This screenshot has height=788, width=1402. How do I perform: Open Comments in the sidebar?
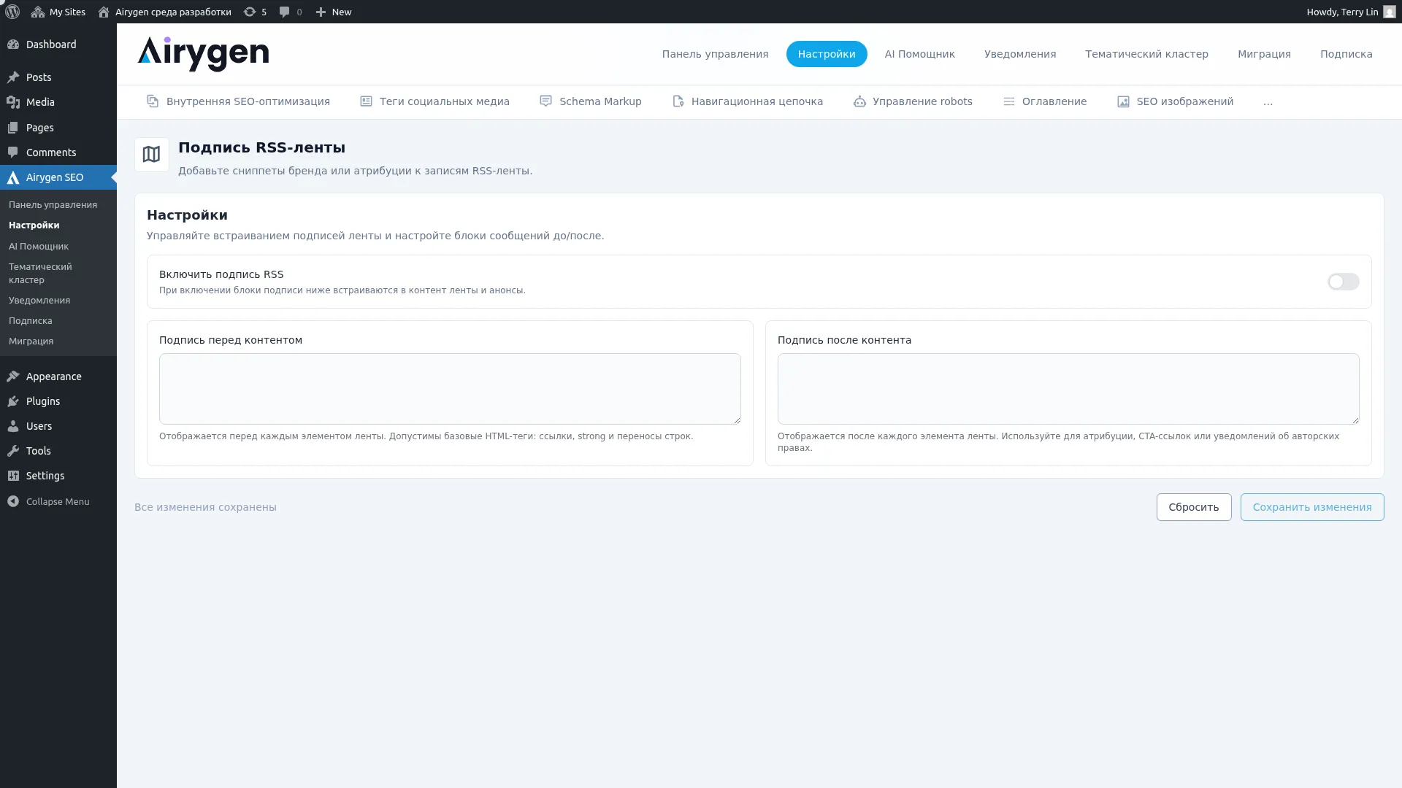click(58, 152)
